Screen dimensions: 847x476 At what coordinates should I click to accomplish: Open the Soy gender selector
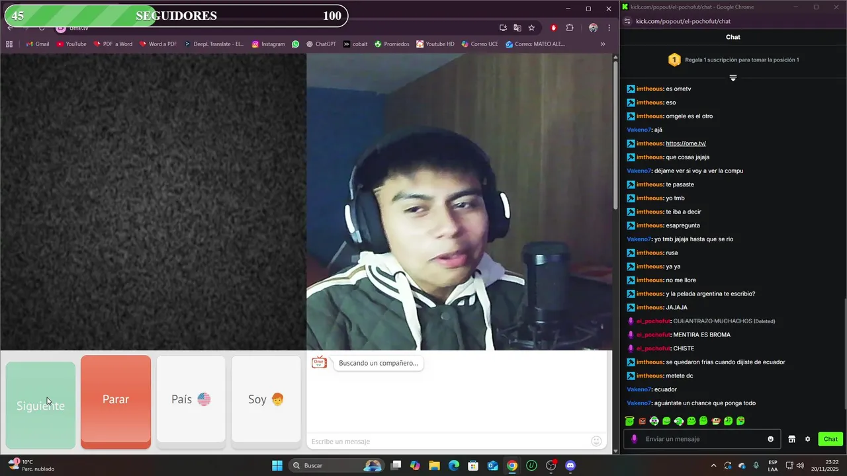(266, 399)
